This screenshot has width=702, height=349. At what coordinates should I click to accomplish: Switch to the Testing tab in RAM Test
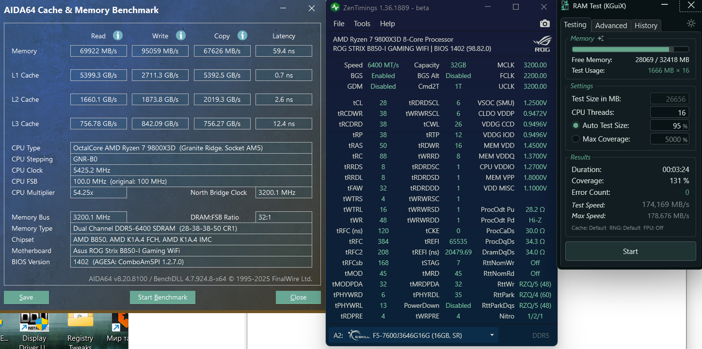pyautogui.click(x=575, y=25)
